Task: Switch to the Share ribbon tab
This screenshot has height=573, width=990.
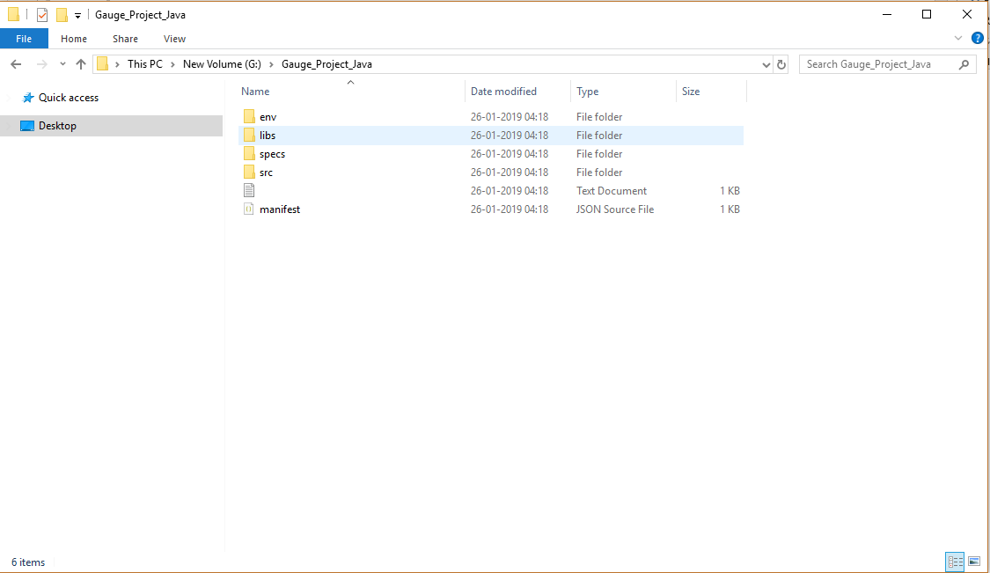Action: point(125,39)
